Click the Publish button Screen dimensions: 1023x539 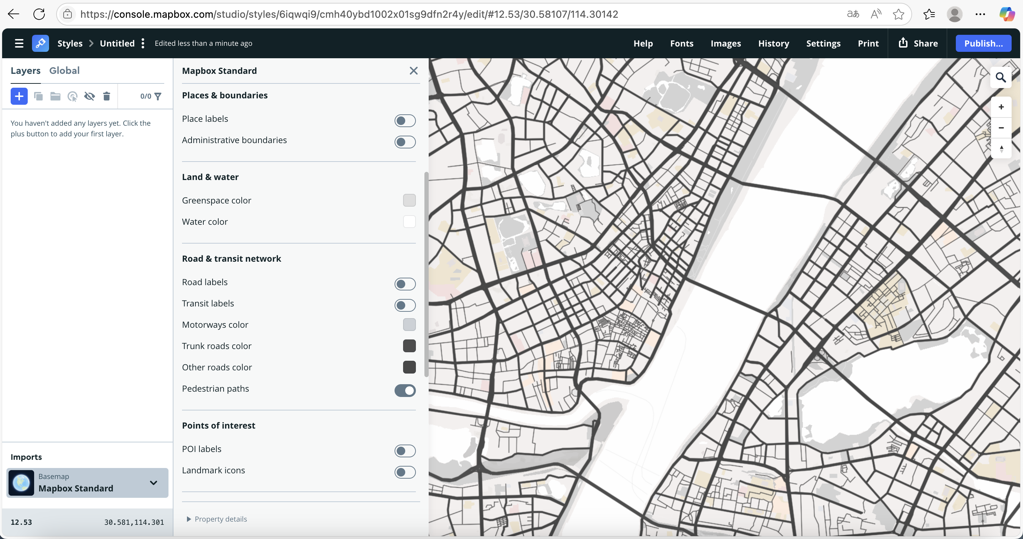tap(984, 43)
